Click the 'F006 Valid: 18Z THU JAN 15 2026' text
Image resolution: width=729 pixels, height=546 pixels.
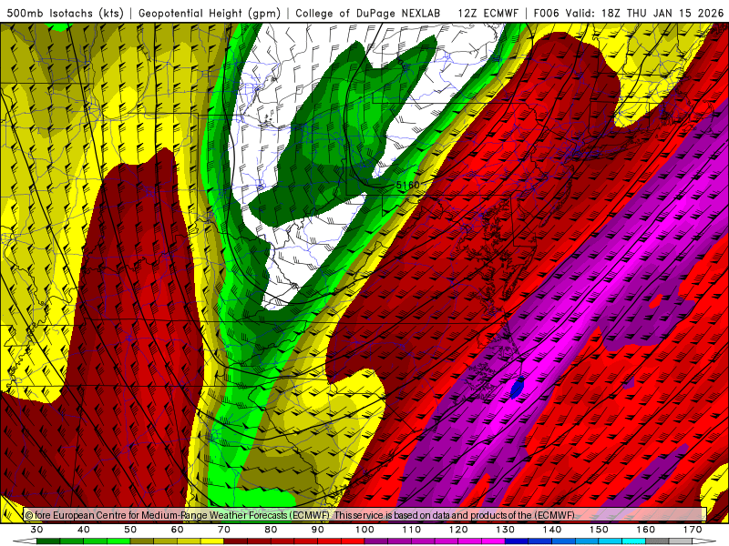click(x=629, y=13)
